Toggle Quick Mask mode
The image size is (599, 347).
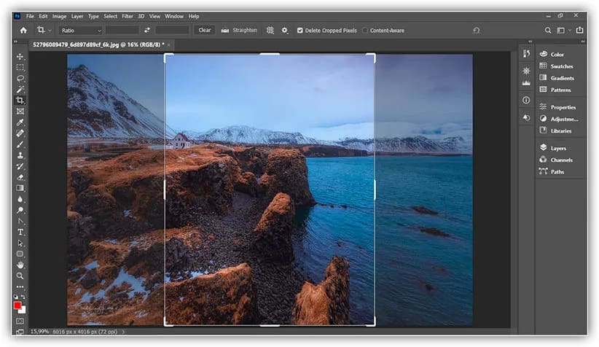(20, 321)
